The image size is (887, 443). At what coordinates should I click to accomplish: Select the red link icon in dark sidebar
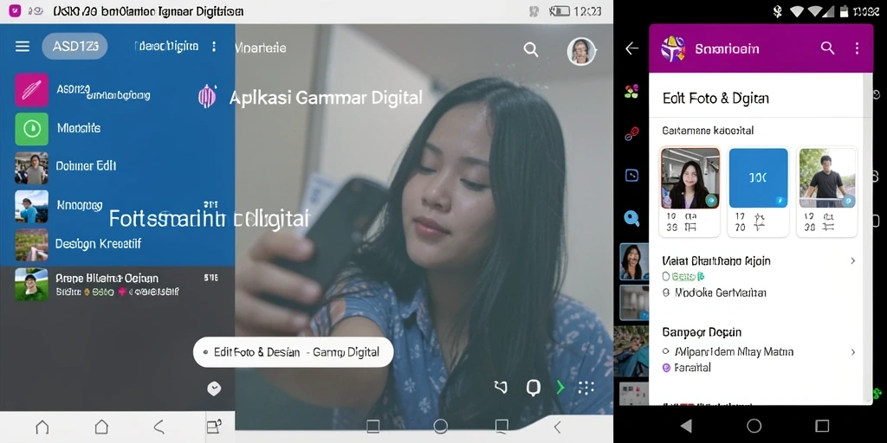pyautogui.click(x=631, y=133)
